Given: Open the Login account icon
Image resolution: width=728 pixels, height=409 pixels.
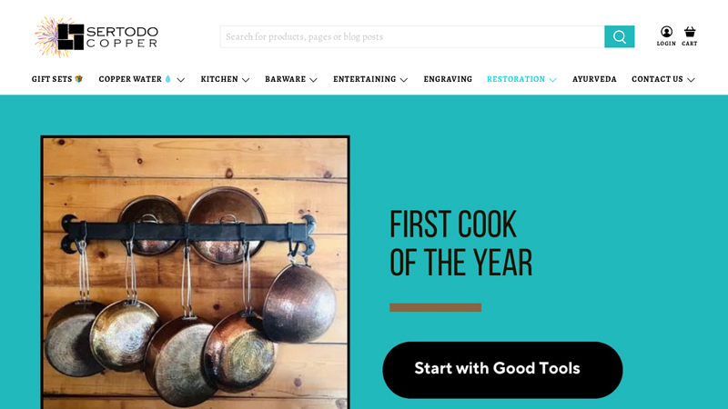Looking at the screenshot, I should (666, 36).
